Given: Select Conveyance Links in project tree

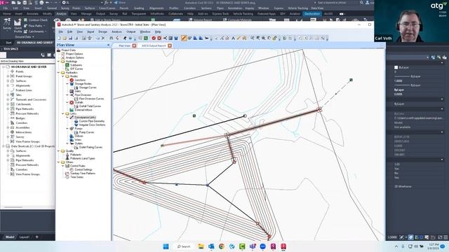Looking at the screenshot, I should coord(85,118).
